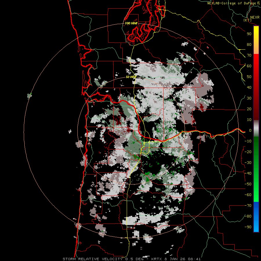Image resolution: width=261 pixels, height=261 pixels.
Task: Click the dark red velocity patch near the 20 scale level
Action: pos(202,107)
